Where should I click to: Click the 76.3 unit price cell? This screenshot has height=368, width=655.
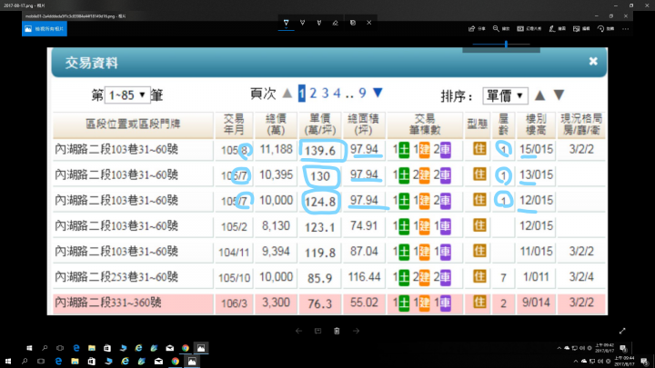(320, 303)
